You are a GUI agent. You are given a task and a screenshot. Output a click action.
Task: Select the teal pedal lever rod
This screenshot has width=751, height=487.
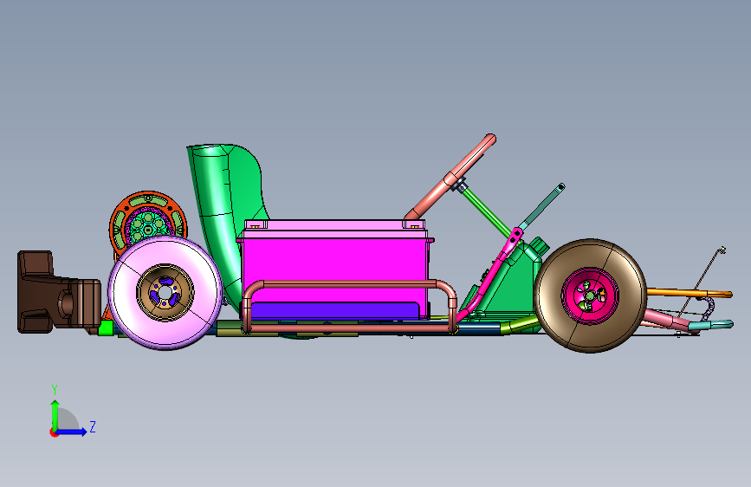[x=541, y=207]
